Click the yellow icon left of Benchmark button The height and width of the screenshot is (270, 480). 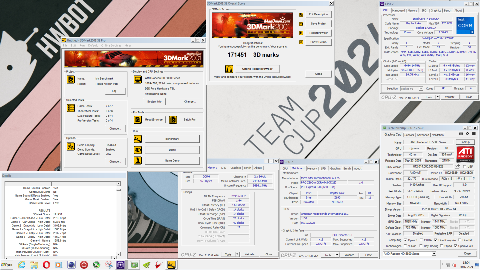(x=138, y=139)
